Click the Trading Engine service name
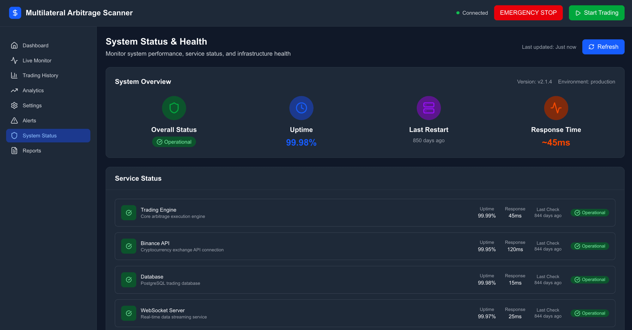The width and height of the screenshot is (632, 330). 158,210
